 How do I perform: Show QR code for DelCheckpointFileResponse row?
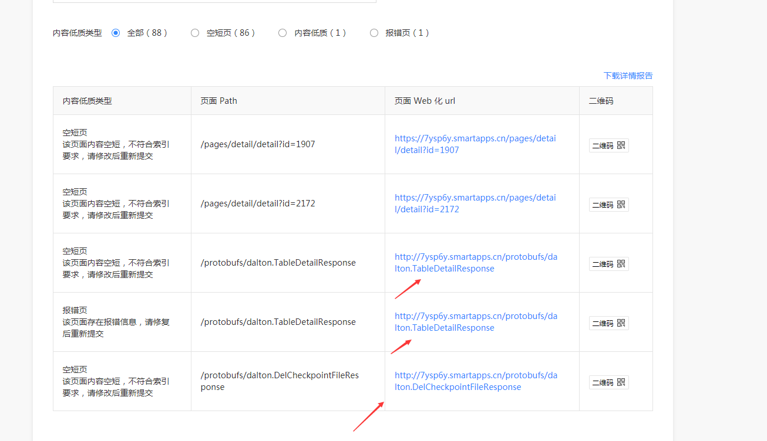pos(608,382)
